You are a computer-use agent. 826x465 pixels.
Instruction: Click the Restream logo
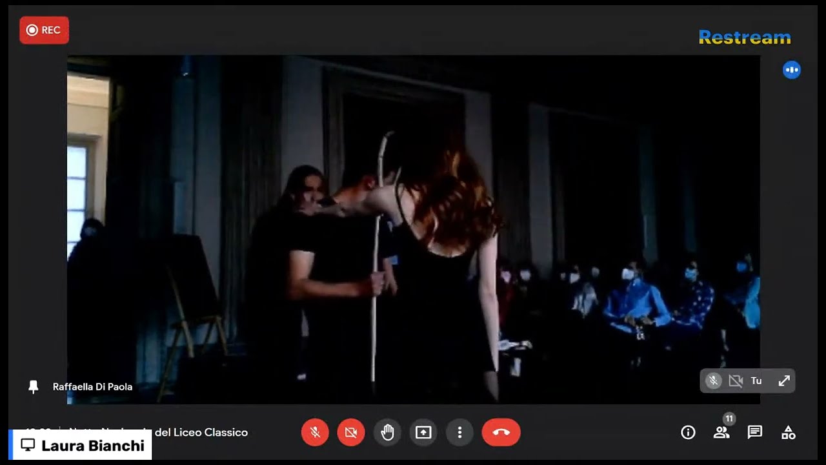coord(745,37)
